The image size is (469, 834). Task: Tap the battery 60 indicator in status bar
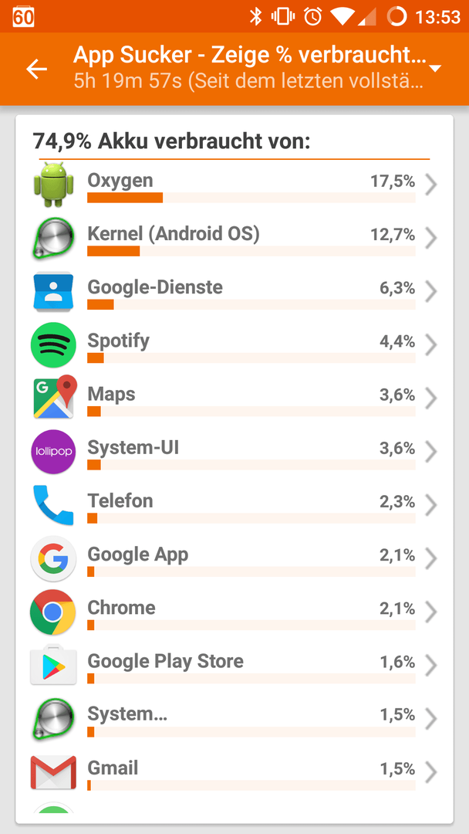(x=23, y=17)
